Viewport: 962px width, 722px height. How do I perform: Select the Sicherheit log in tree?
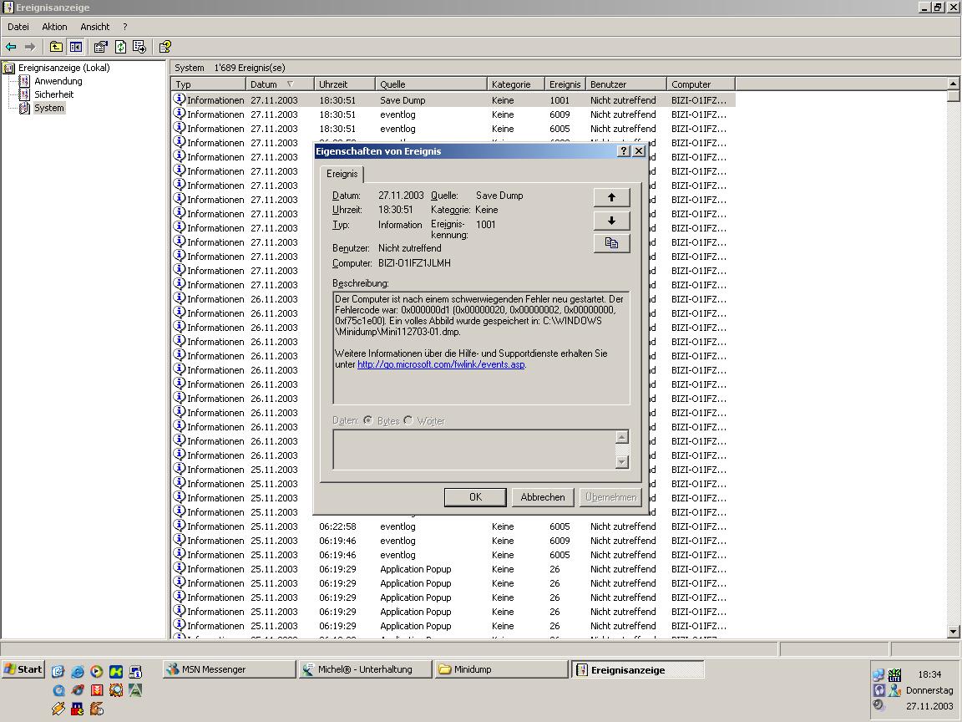(x=53, y=94)
